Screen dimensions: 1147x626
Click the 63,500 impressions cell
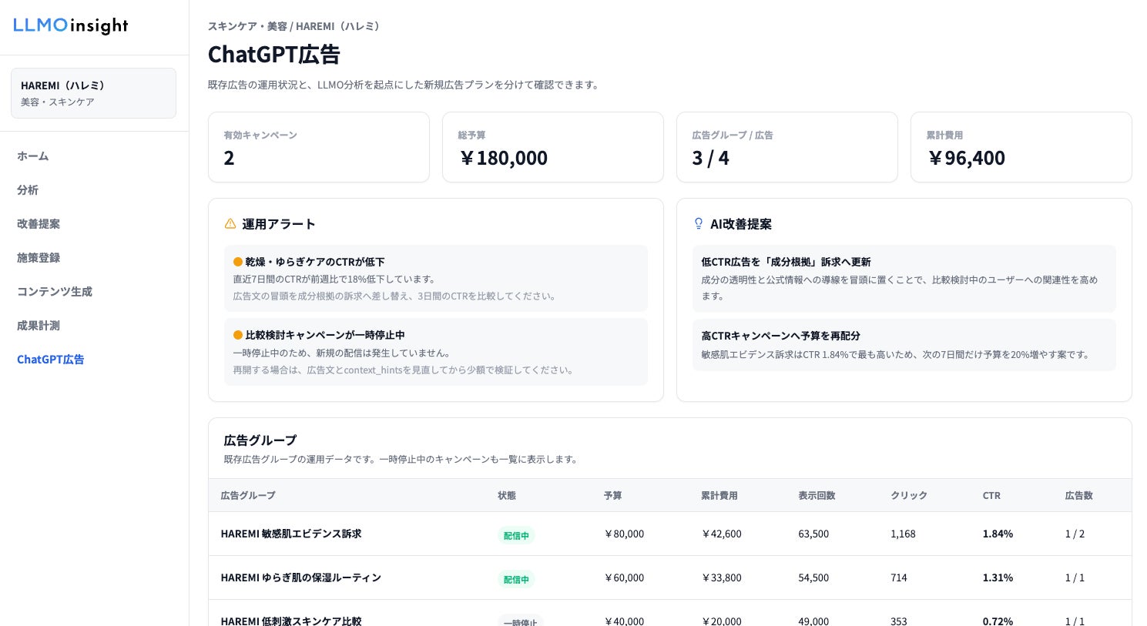[x=813, y=534]
